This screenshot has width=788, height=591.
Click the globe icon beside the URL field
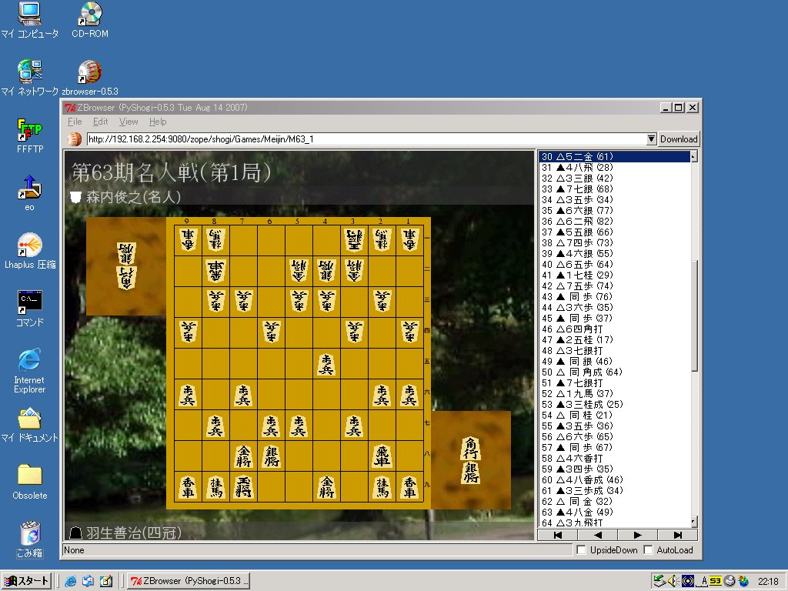tap(75, 139)
